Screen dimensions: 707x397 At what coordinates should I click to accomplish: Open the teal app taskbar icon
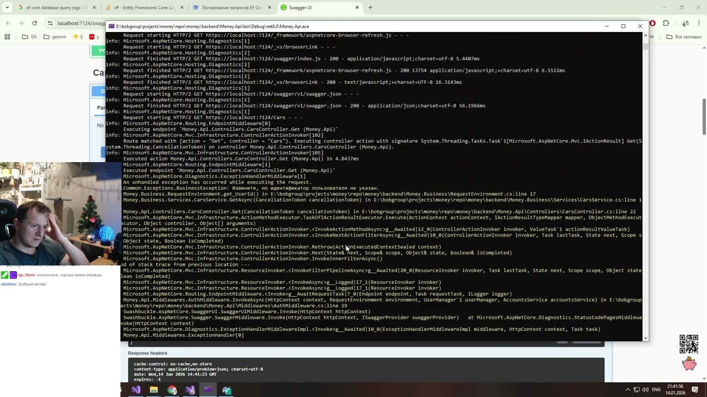(x=226, y=390)
